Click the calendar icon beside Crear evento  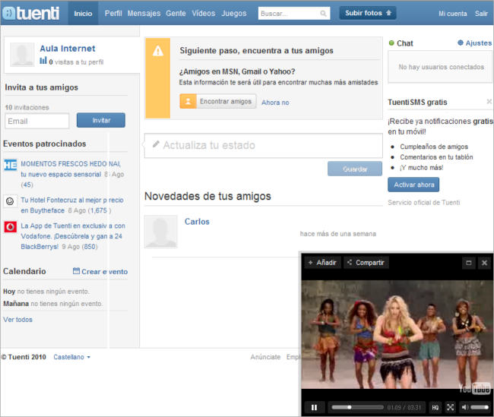[x=76, y=271]
